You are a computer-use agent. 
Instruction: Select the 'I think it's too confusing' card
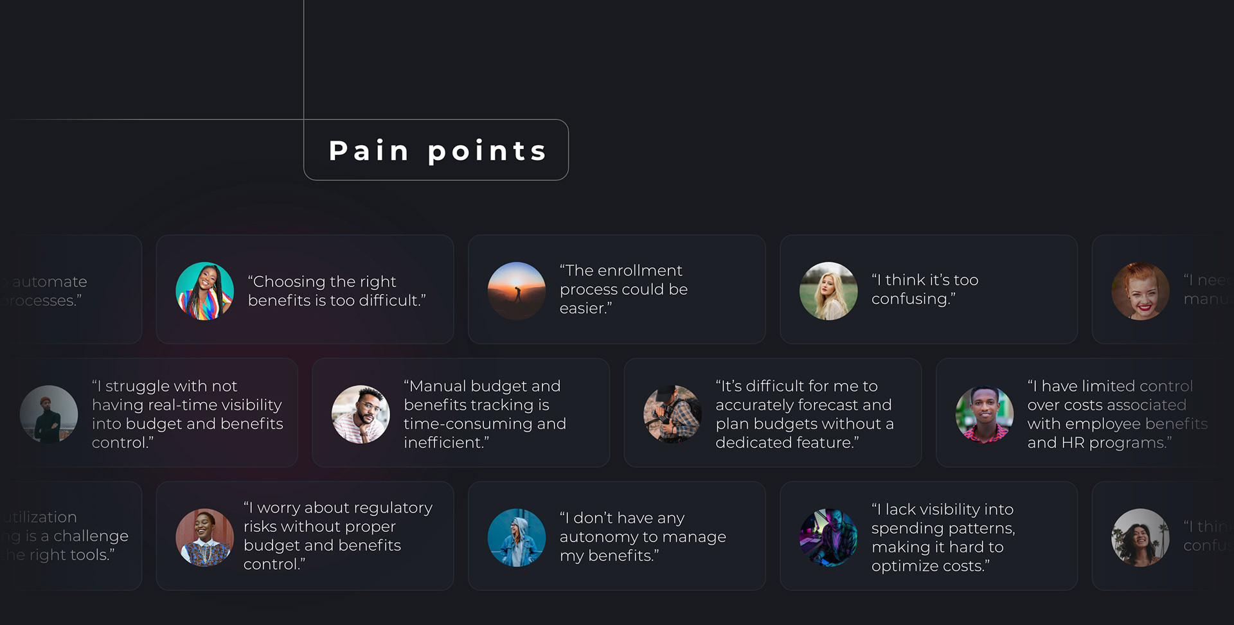click(929, 289)
